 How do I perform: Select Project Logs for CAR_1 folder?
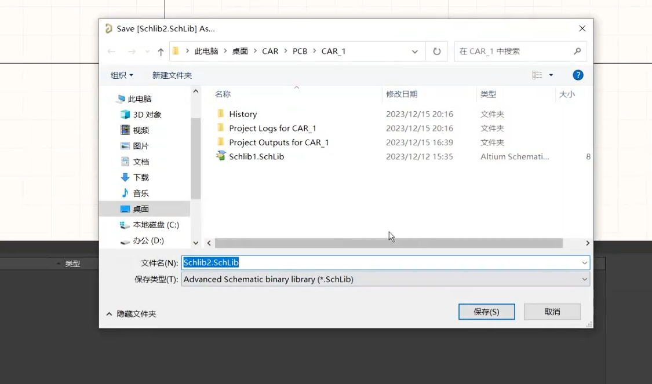click(x=272, y=128)
